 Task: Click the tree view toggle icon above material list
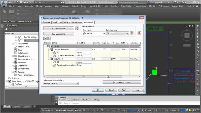click(x=45, y=38)
